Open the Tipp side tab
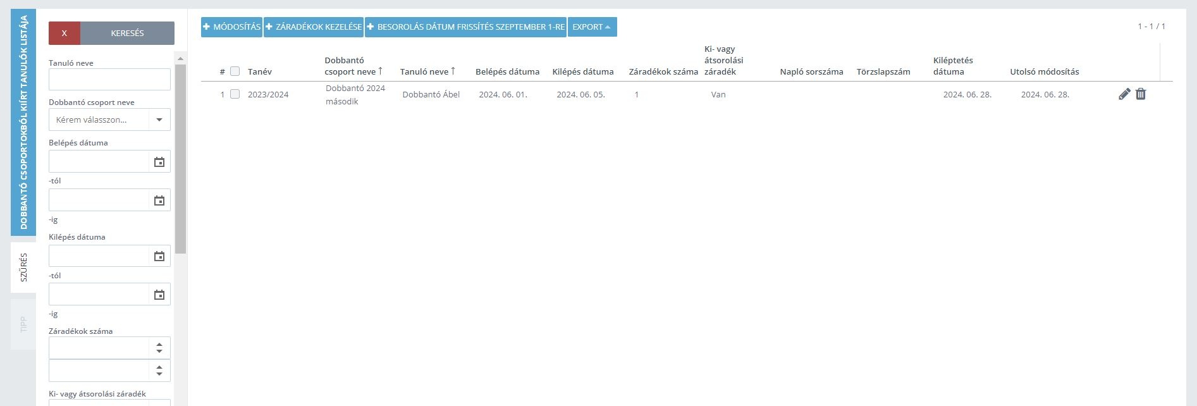The height and width of the screenshot is (406, 1197). point(23,324)
